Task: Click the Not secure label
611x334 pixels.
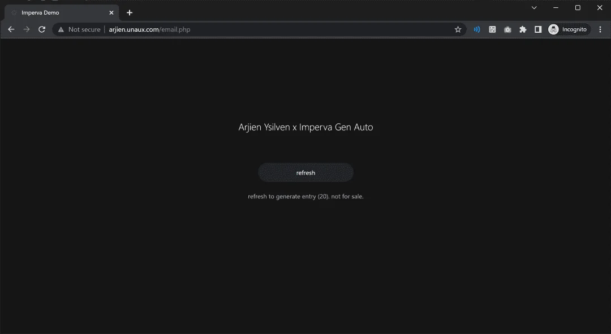Action: click(x=84, y=29)
